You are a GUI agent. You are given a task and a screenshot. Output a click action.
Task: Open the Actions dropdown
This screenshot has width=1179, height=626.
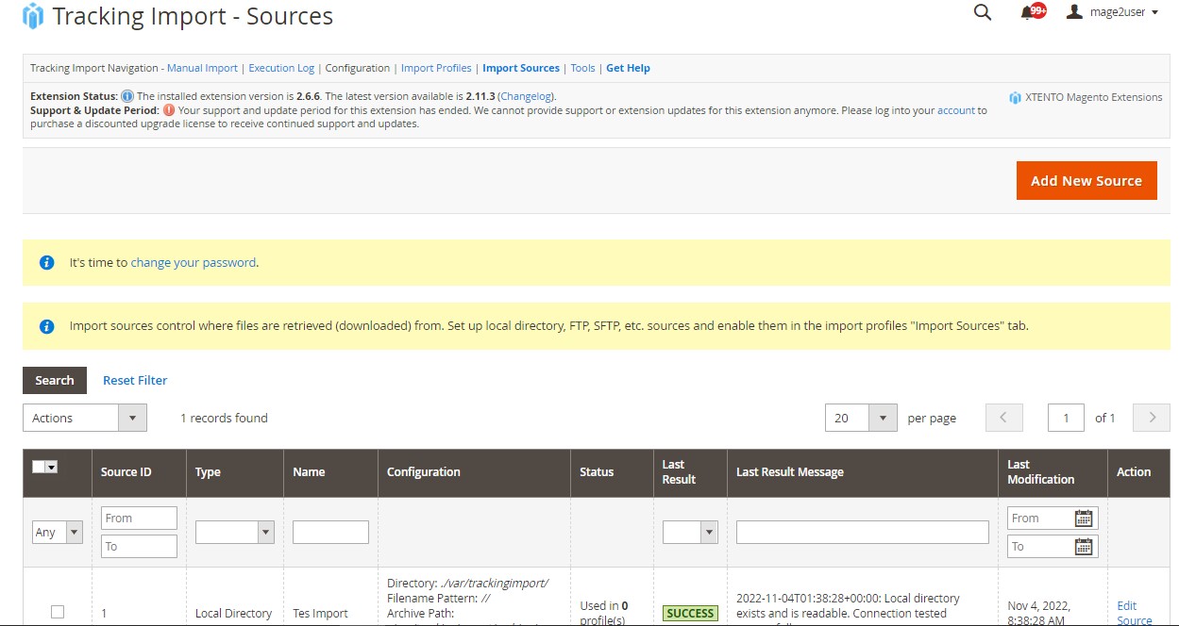[x=85, y=417]
